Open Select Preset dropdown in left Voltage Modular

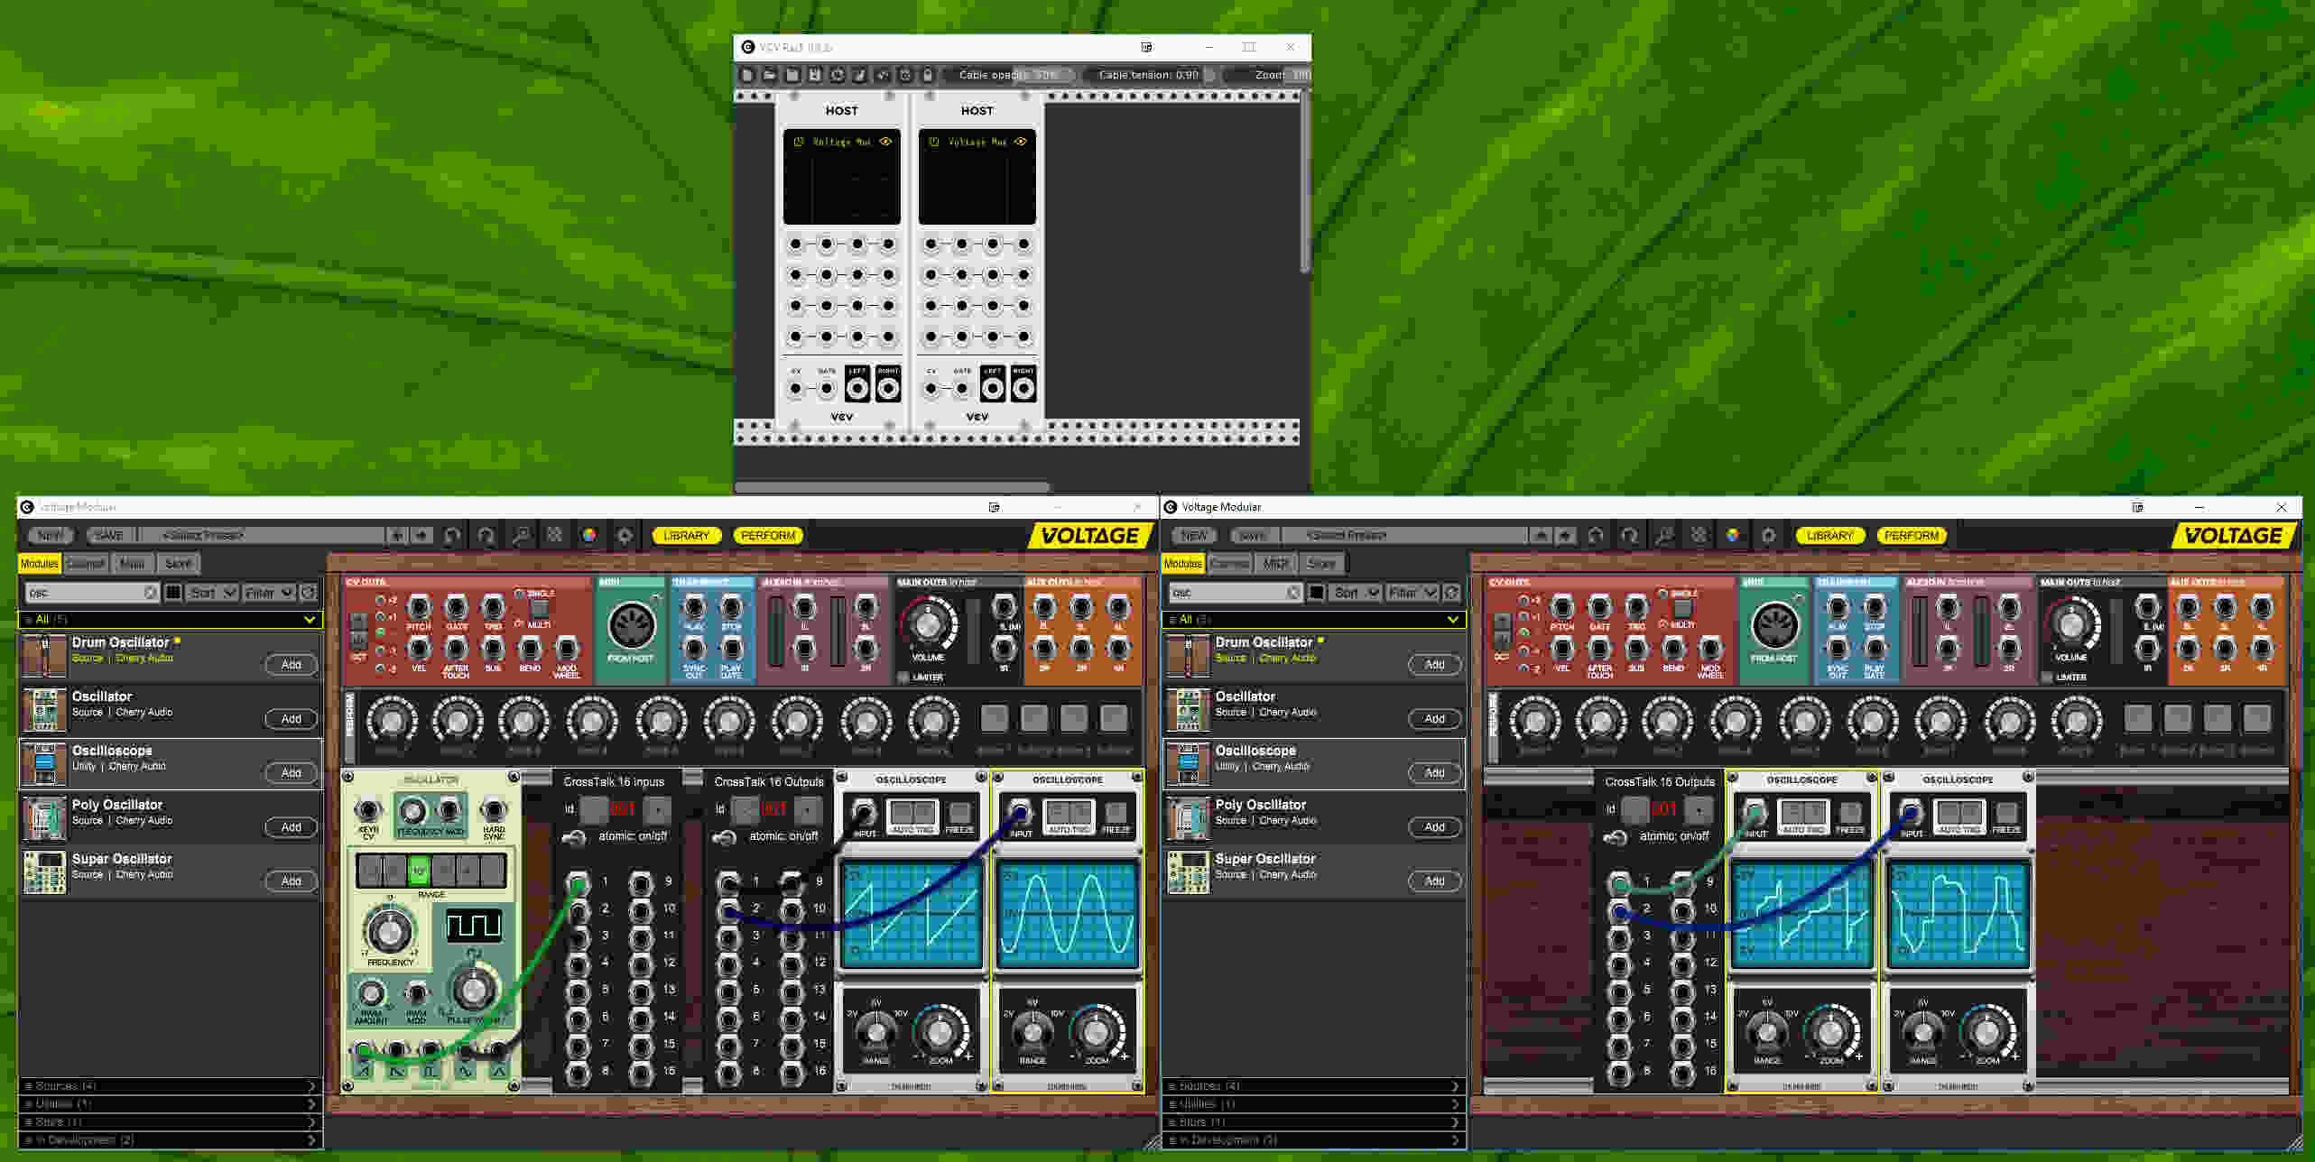(262, 536)
